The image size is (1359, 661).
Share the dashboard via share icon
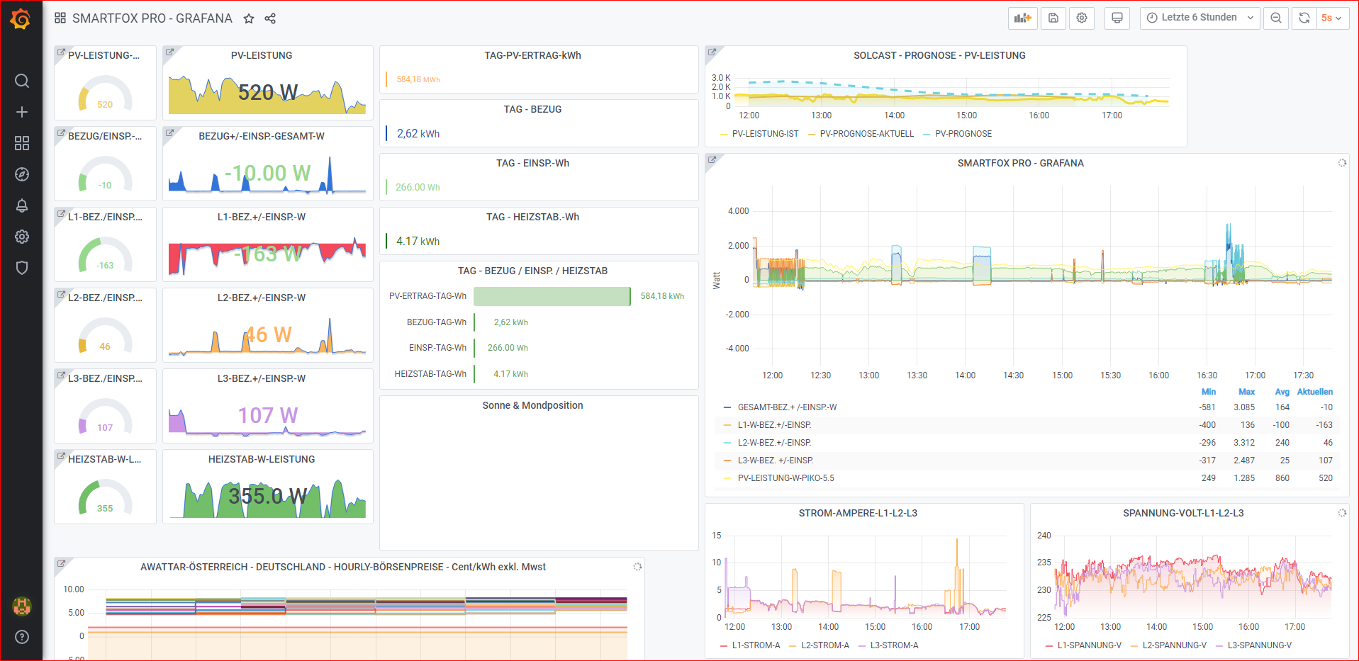270,18
